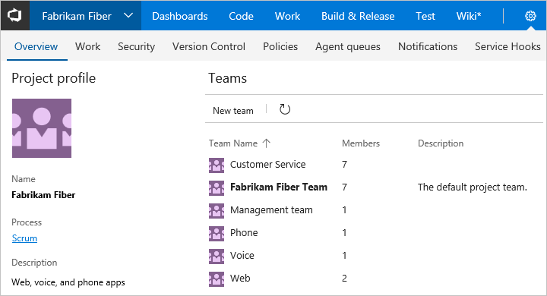This screenshot has width=547, height=296.
Task: Click the Customer Service team avatar icon
Action: click(x=217, y=165)
